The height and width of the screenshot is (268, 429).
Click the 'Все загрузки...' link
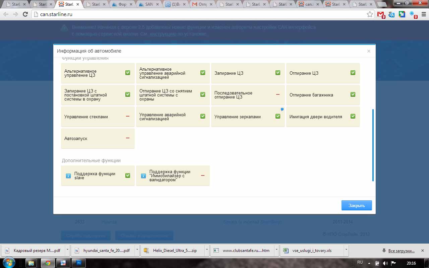401,251
